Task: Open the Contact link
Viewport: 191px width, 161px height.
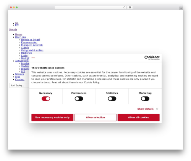Action: click(20, 80)
